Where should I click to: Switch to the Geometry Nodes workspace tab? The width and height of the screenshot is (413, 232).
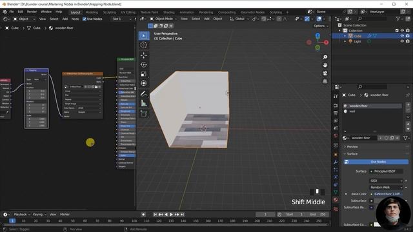pyautogui.click(x=252, y=12)
